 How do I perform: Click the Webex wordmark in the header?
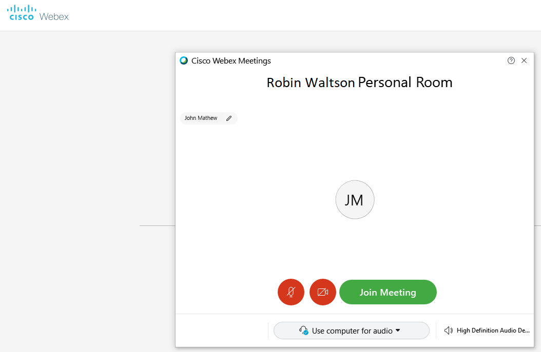coord(54,16)
